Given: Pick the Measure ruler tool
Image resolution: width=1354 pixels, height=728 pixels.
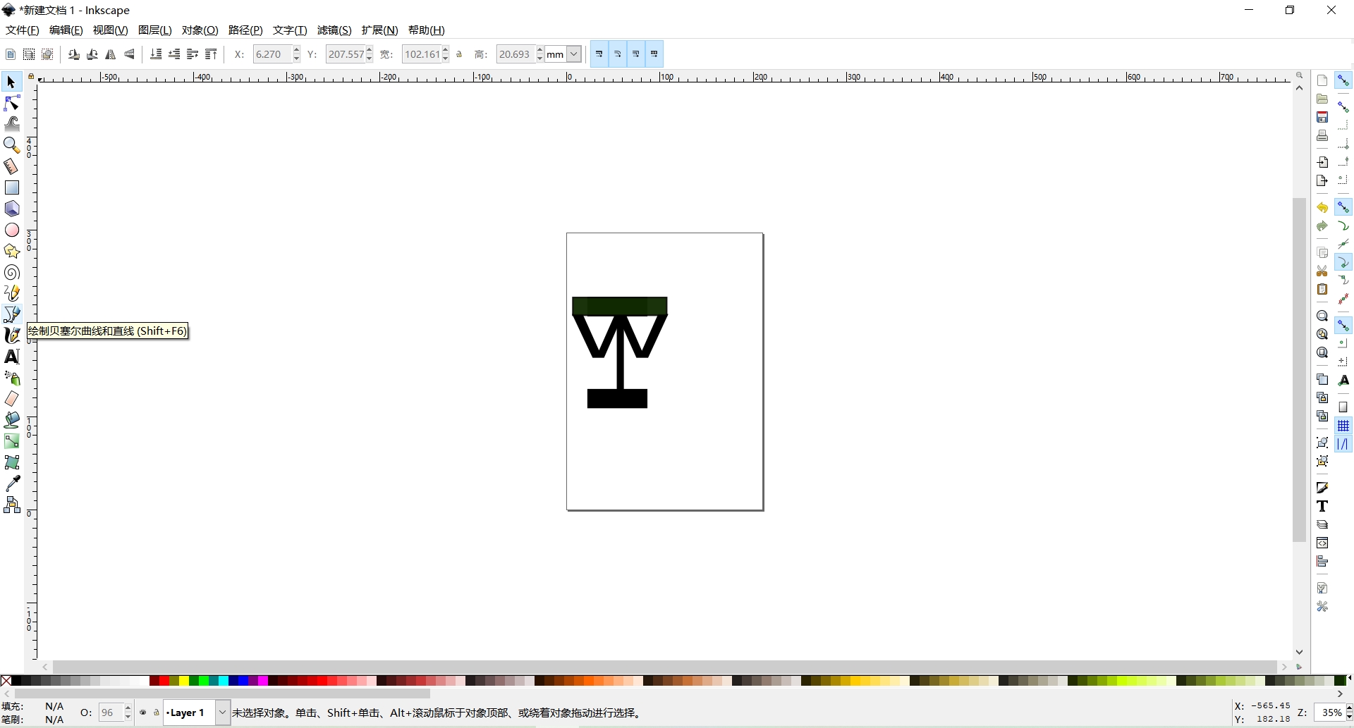Looking at the screenshot, I should coord(12,166).
